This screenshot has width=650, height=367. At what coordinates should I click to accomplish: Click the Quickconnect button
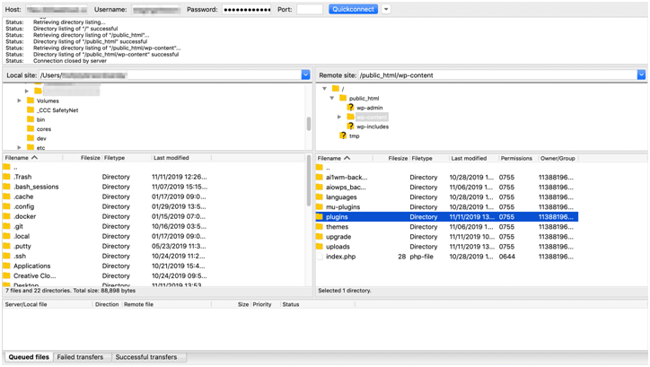(354, 9)
